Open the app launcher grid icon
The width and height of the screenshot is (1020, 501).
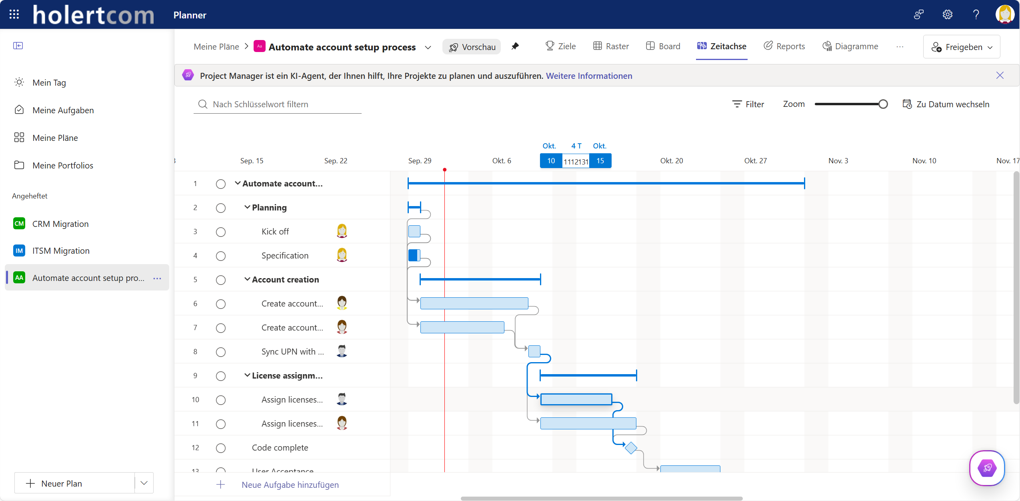tap(14, 14)
